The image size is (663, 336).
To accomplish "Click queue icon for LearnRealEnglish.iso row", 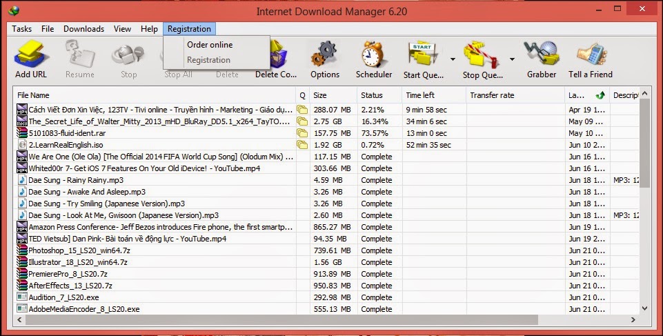I will pos(302,145).
